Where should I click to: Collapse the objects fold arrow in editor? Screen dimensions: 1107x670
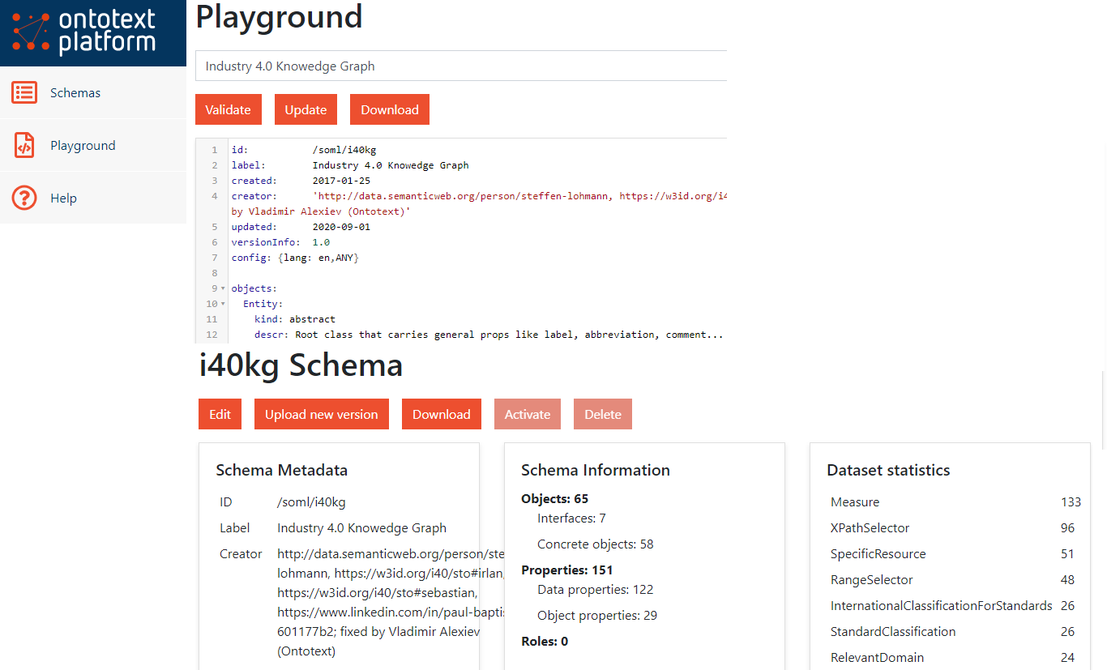point(223,288)
